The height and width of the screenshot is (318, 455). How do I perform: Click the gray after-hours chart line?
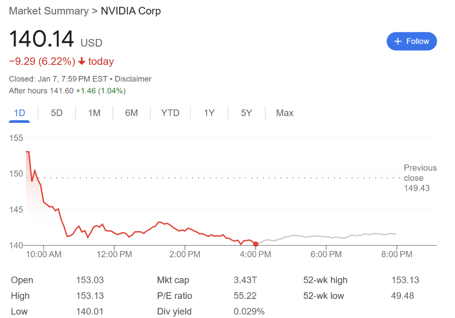tap(326, 237)
